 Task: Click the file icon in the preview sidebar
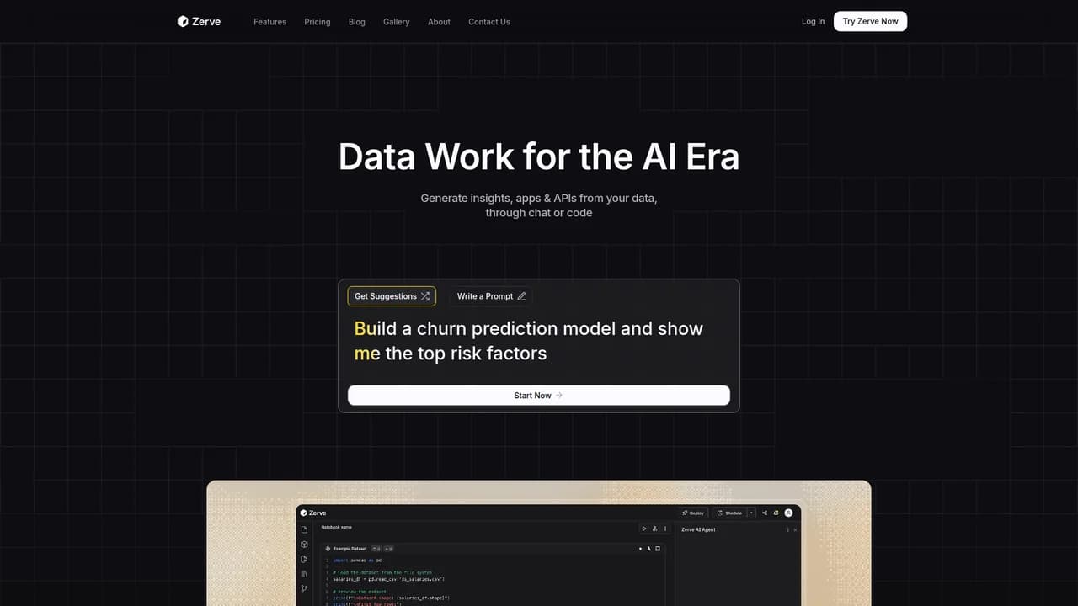(304, 529)
